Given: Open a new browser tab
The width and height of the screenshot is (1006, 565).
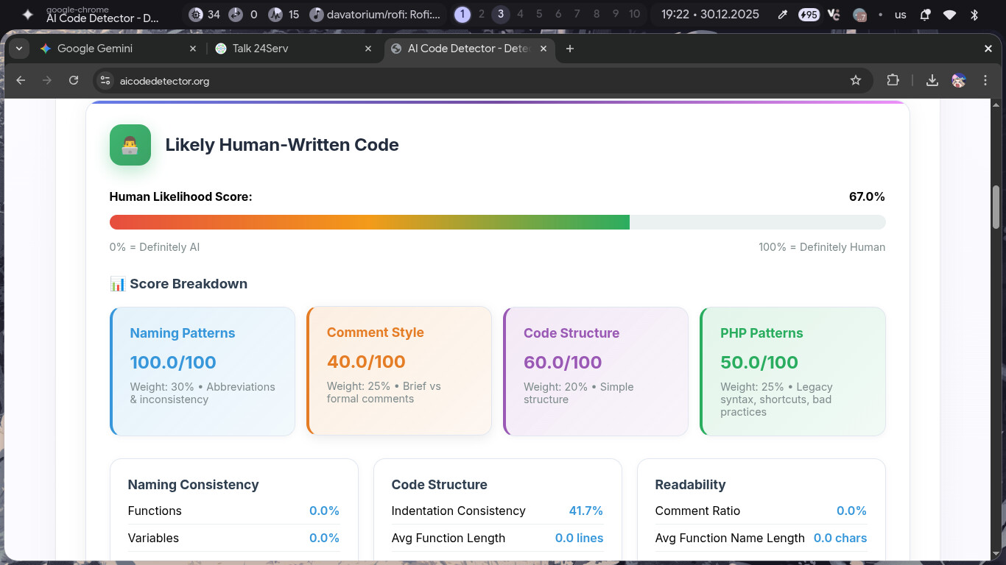Looking at the screenshot, I should [x=569, y=49].
